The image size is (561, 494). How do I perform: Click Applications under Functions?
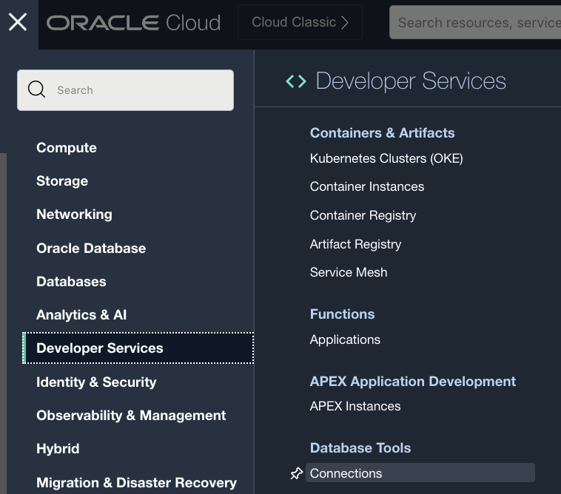[x=345, y=339]
